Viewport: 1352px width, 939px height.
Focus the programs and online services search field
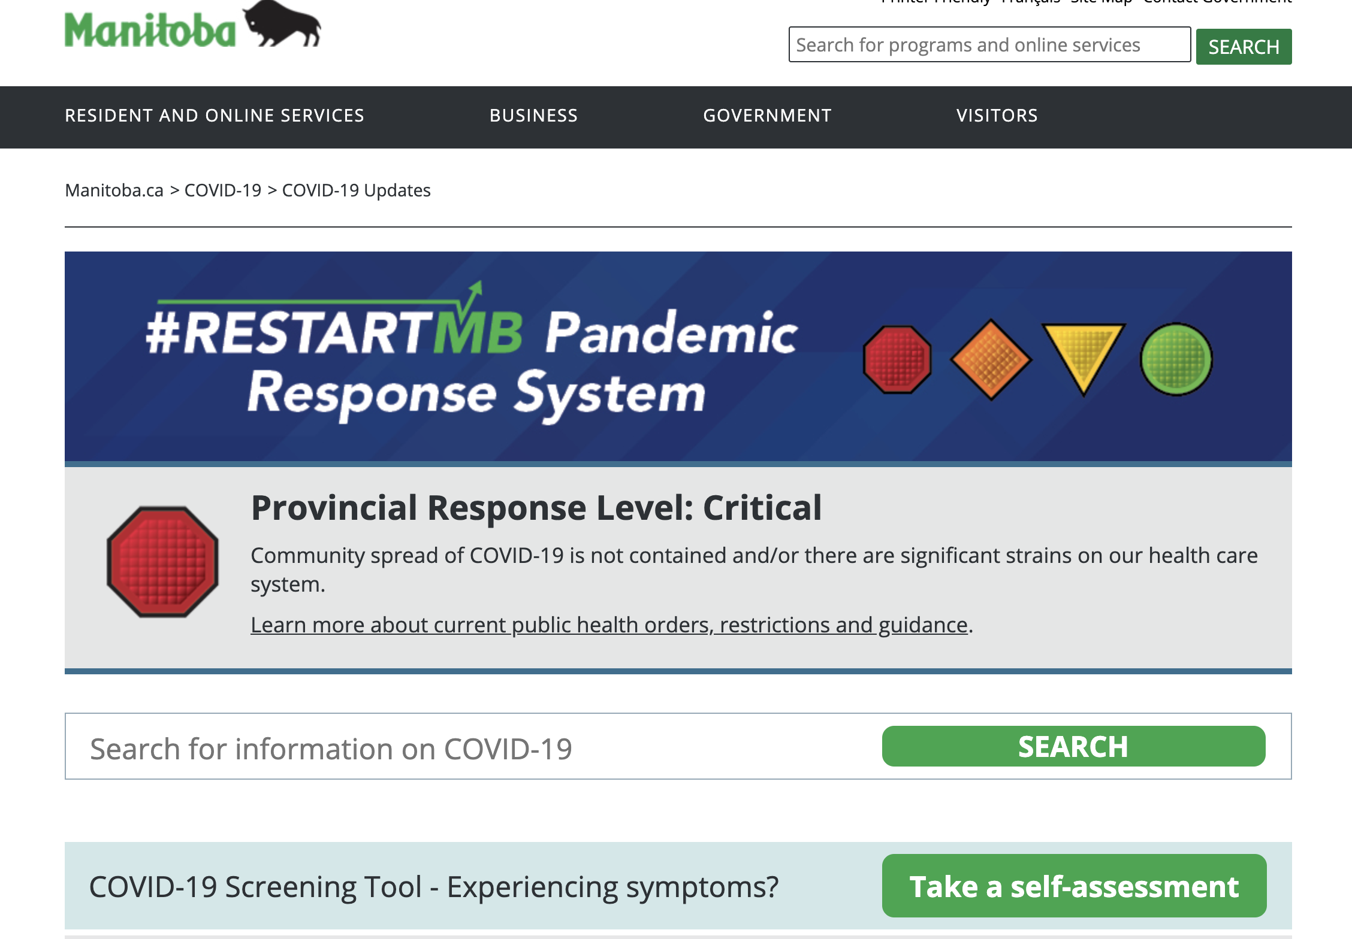989,45
